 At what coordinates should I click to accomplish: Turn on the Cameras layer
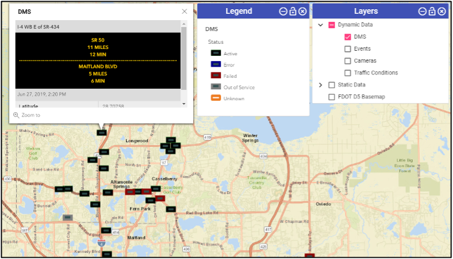coord(348,61)
